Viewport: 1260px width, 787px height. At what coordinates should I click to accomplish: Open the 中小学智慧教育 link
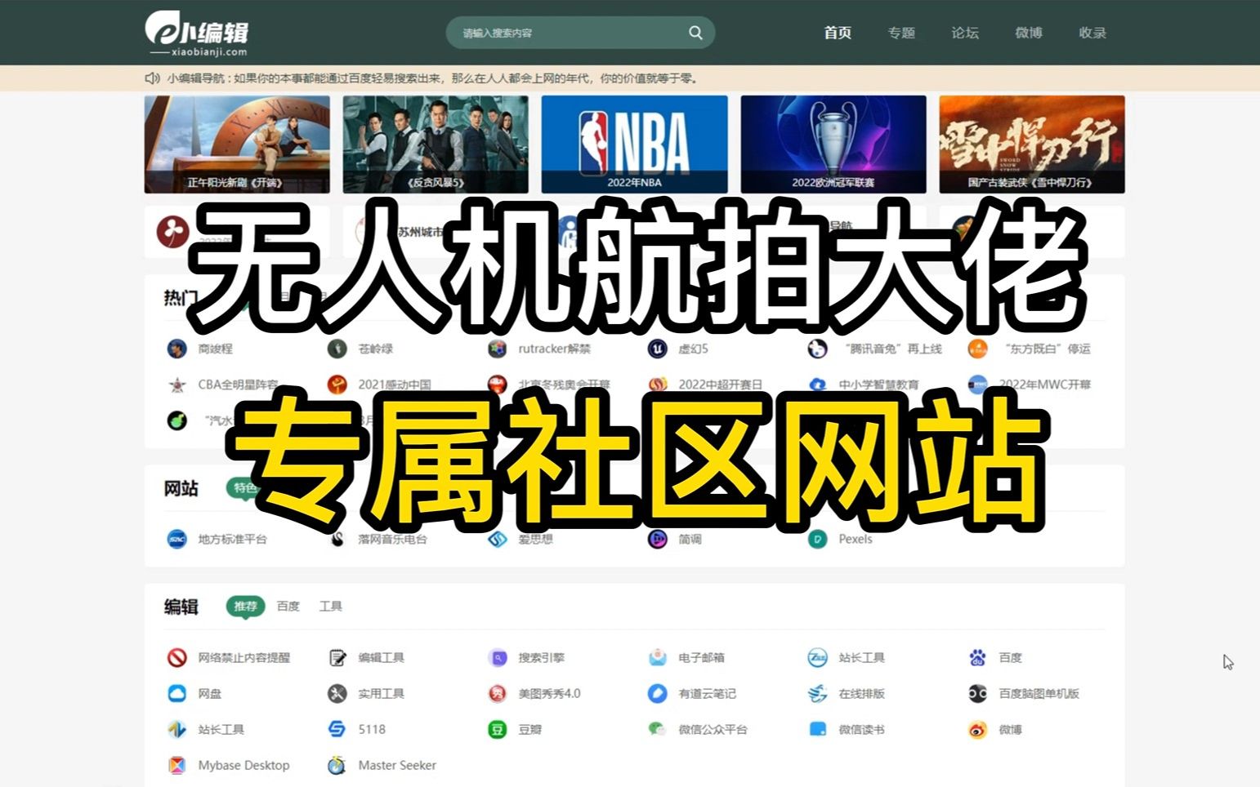click(878, 385)
